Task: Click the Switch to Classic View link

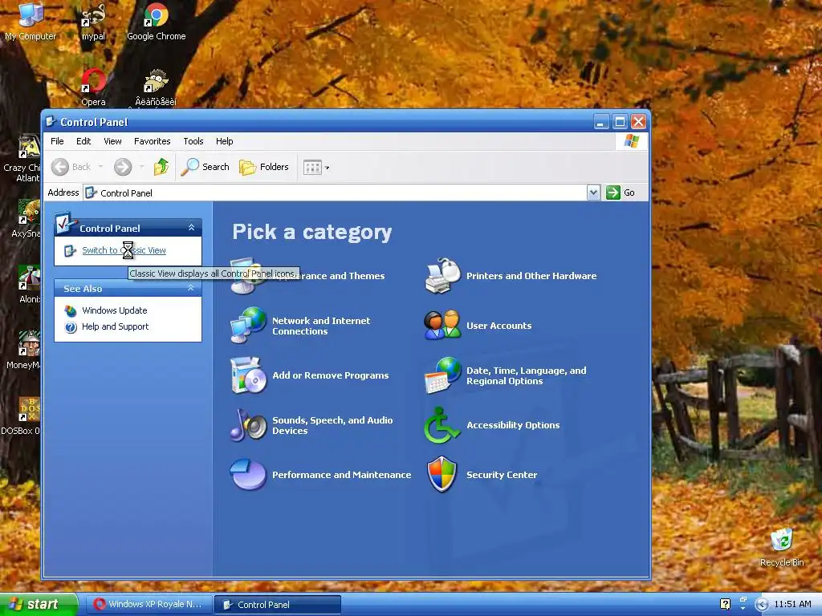Action: [124, 250]
